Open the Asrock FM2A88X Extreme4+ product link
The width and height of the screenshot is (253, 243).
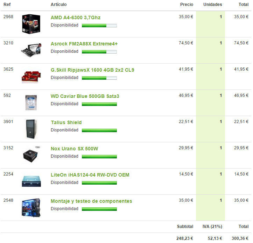pos(84,44)
